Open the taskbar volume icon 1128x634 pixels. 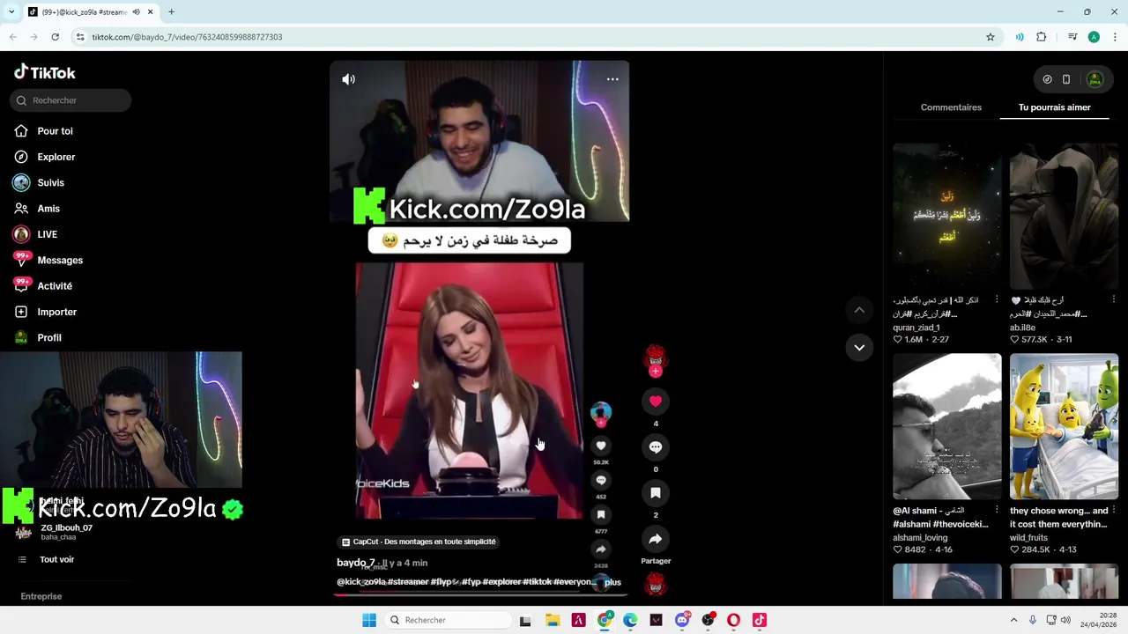pos(1065,620)
